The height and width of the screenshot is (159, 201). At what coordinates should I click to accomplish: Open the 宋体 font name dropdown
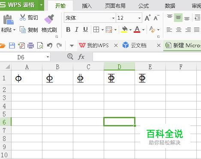tap(113, 18)
